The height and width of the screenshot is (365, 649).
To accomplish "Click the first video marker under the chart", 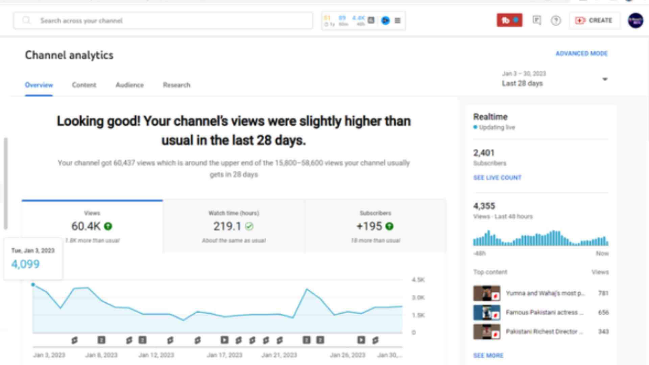I will [74, 340].
